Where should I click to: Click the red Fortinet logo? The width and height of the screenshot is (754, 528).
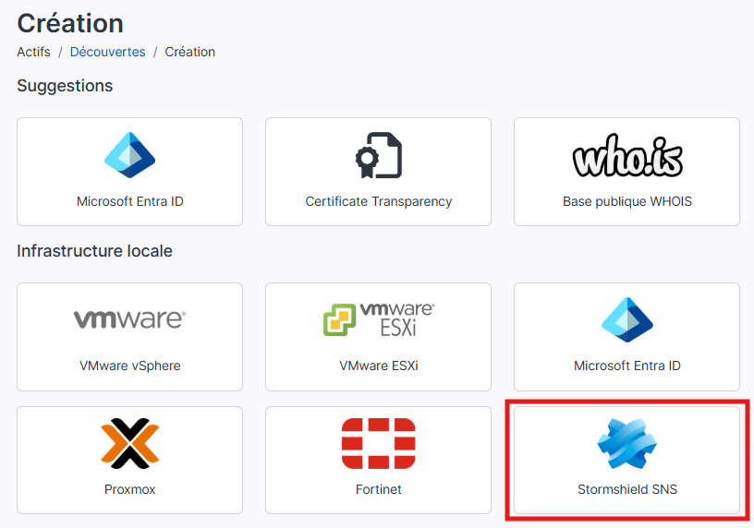click(x=379, y=443)
